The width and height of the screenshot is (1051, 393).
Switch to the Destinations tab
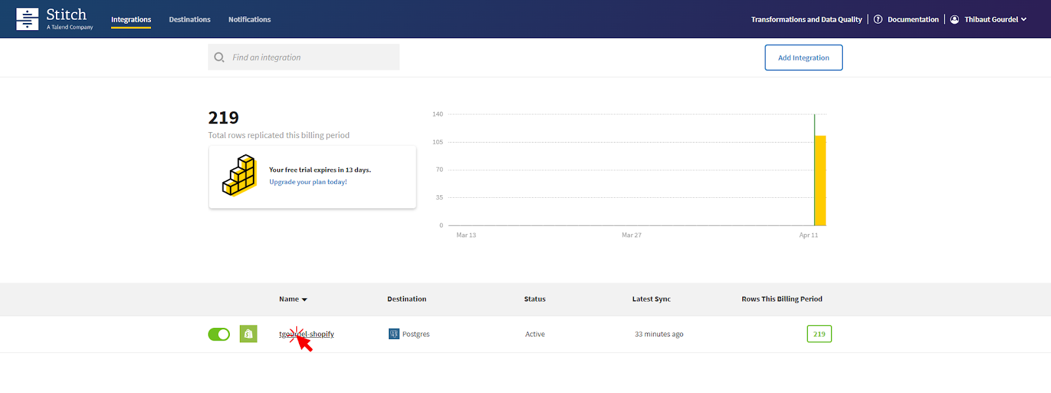pos(189,20)
